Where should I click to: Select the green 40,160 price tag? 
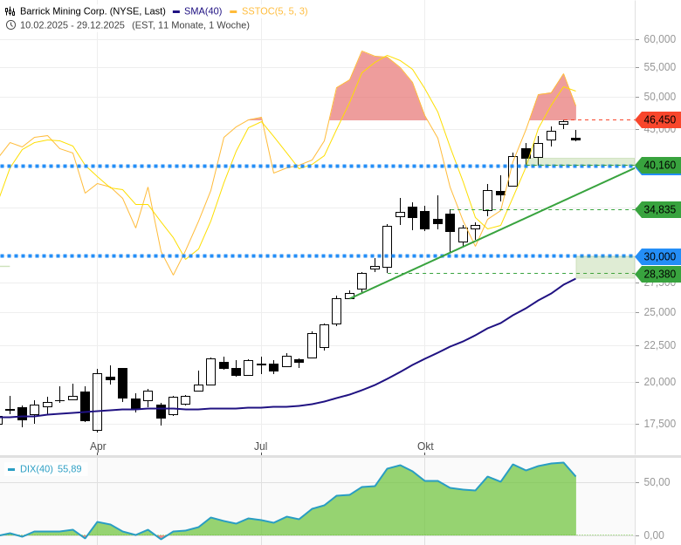click(659, 165)
